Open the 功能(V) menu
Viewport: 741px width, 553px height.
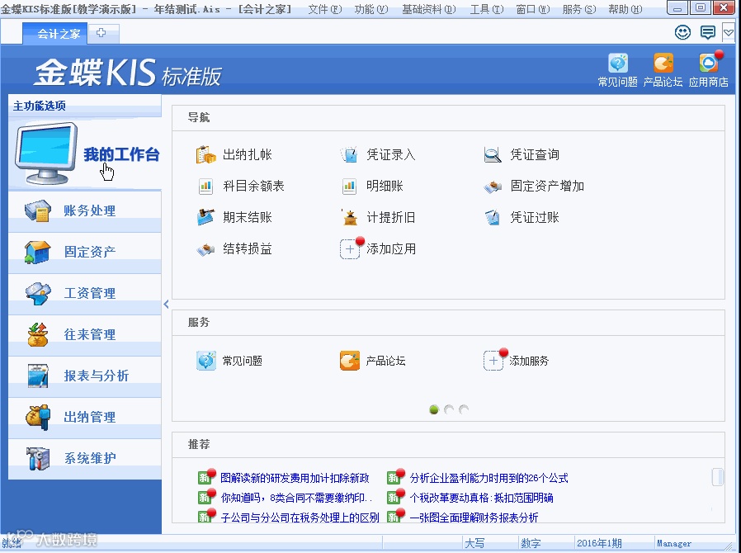tap(371, 9)
